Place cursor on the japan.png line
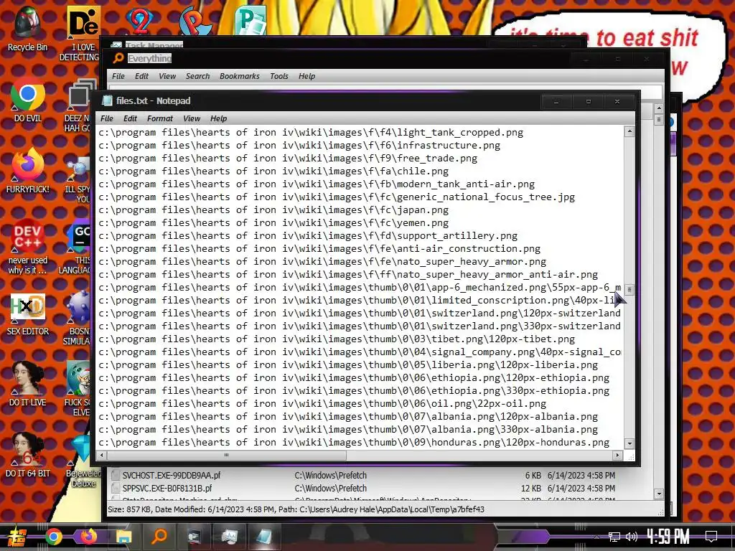735x551 pixels. click(x=273, y=210)
